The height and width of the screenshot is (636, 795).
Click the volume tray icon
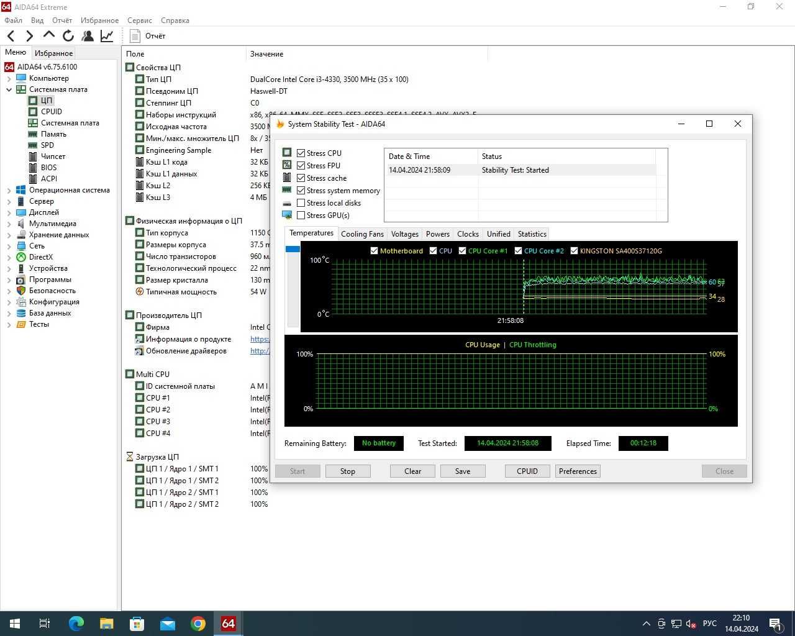(x=691, y=624)
